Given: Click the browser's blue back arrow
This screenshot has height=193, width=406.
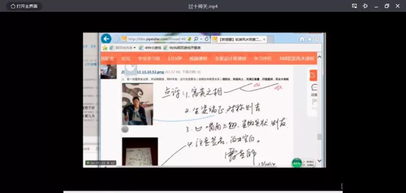Looking at the screenshot, I should click(x=106, y=39).
